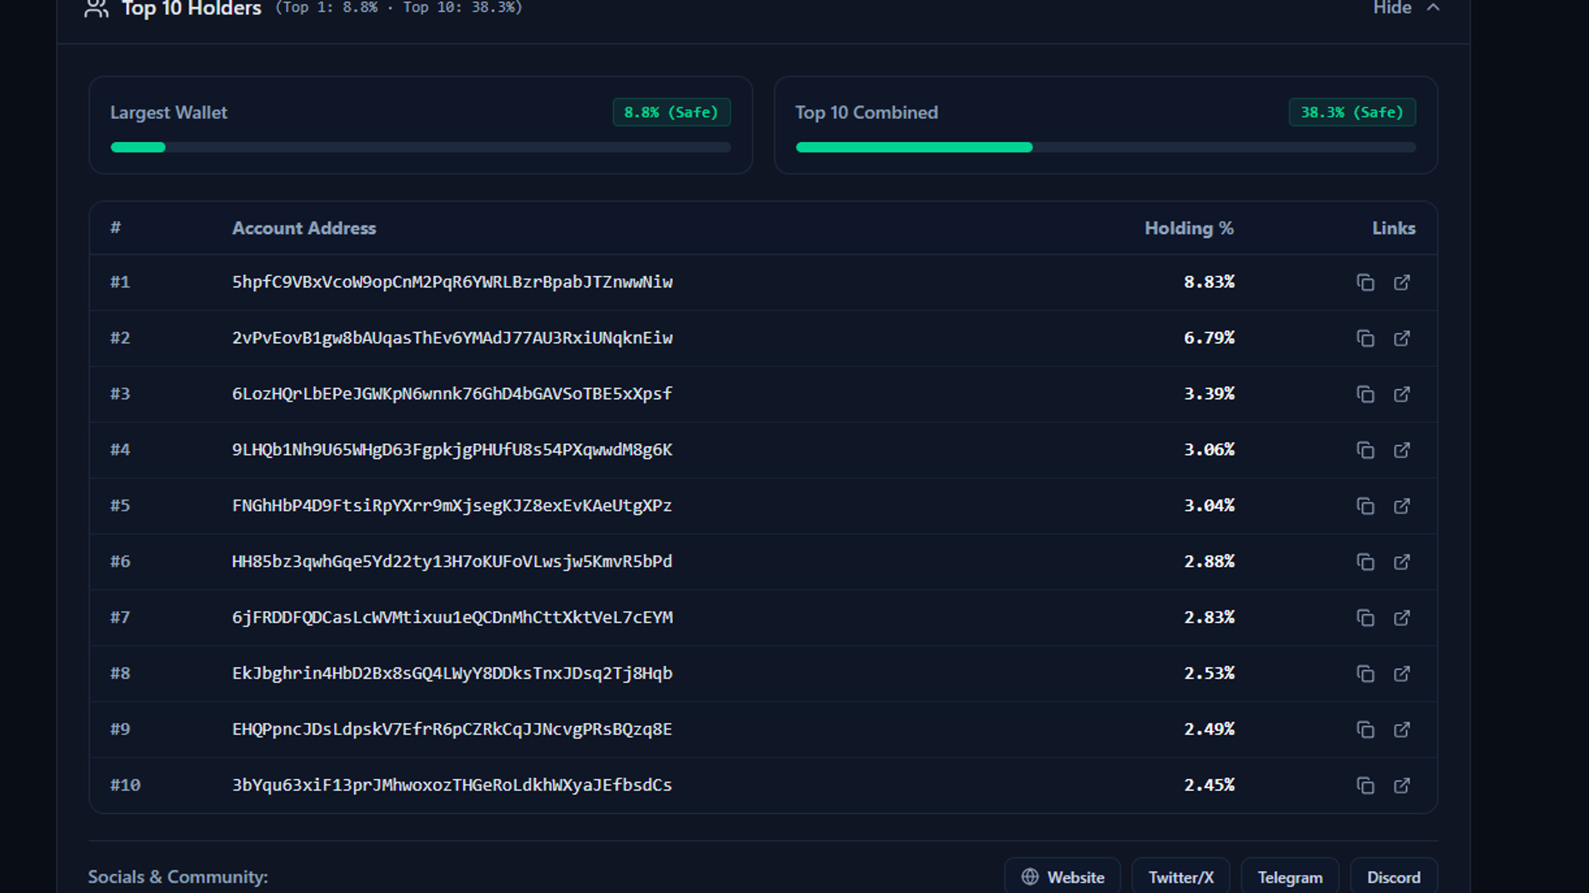Click the Holding % column header

(1189, 228)
